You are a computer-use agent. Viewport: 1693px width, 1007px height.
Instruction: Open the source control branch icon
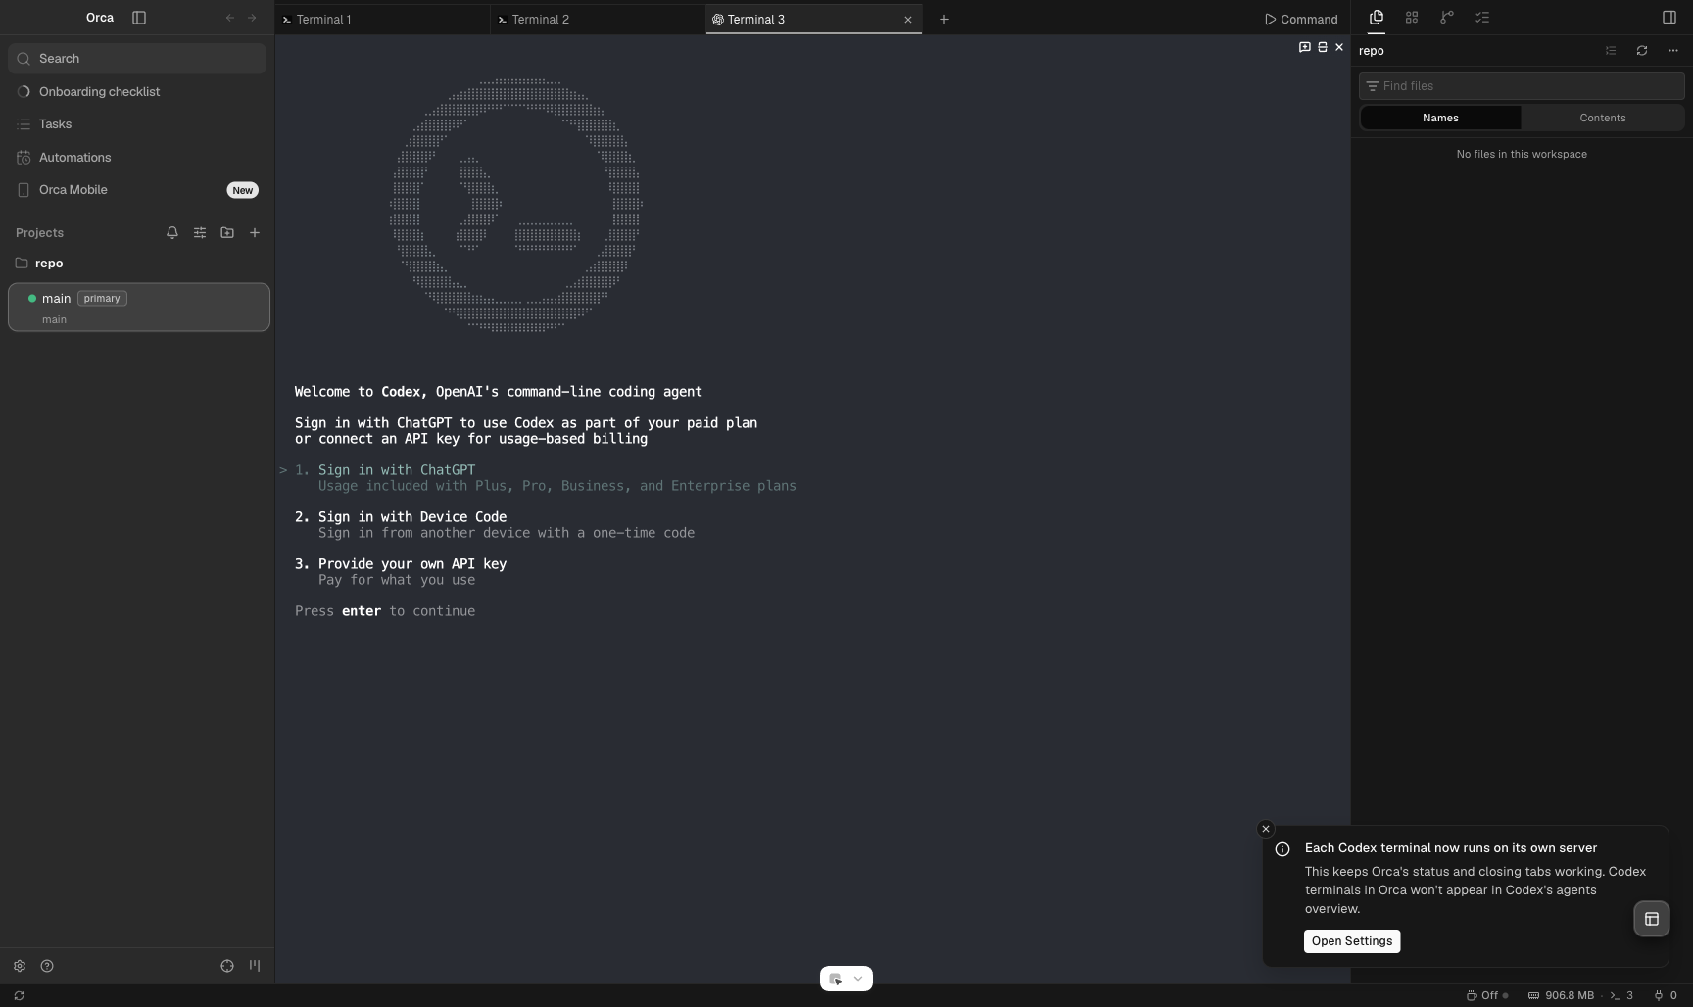point(1447,18)
